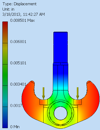This screenshot has width=100, height=130.
Task: Click the dark blue bottom color bar segment
Action: click(x=5, y=117)
